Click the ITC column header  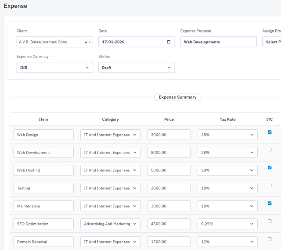click(269, 119)
